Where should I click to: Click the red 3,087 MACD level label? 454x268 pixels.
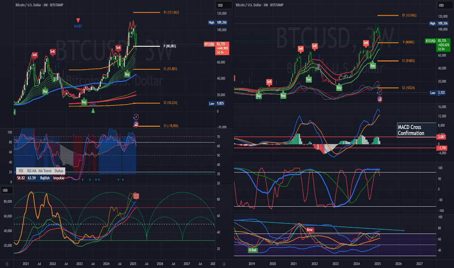(x=441, y=137)
